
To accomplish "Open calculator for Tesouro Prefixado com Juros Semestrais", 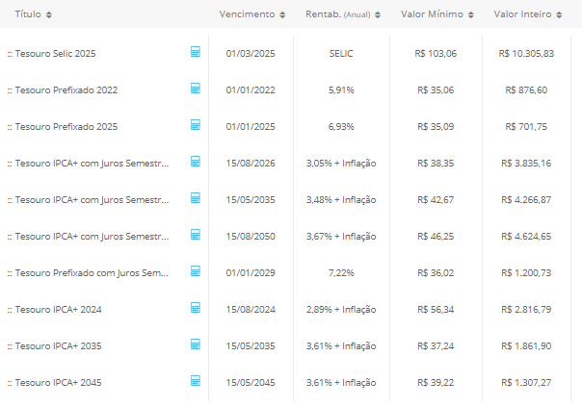I will coord(195,271).
